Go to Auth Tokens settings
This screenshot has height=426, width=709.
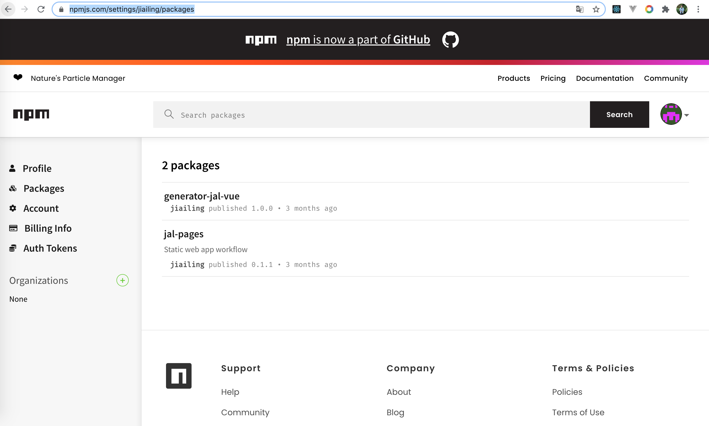[x=50, y=248]
